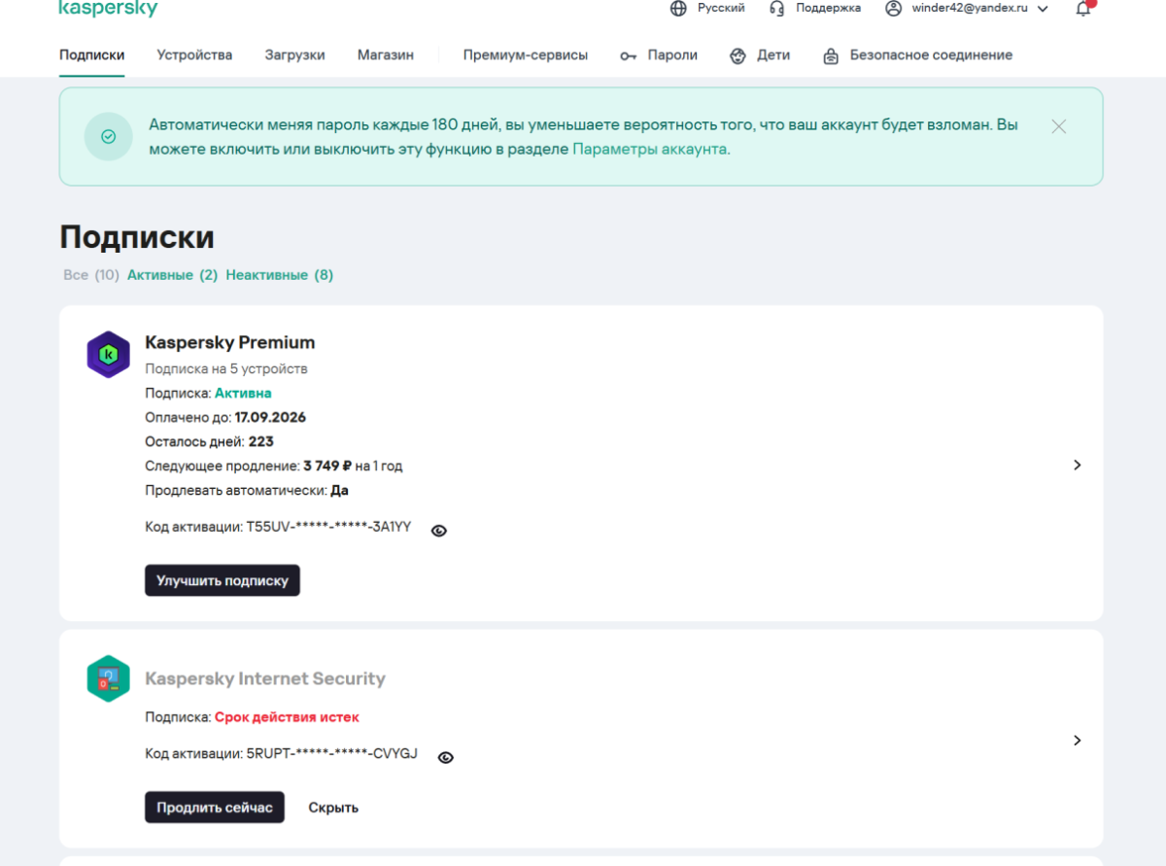
Task: Click the key icon beside Пароли
Action: coord(629,55)
